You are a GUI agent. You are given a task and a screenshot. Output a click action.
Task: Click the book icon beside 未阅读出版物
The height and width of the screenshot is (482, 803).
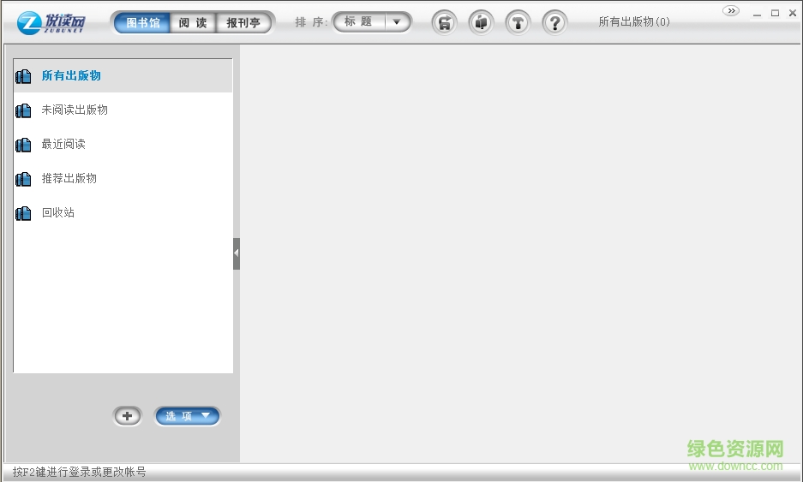coord(23,110)
